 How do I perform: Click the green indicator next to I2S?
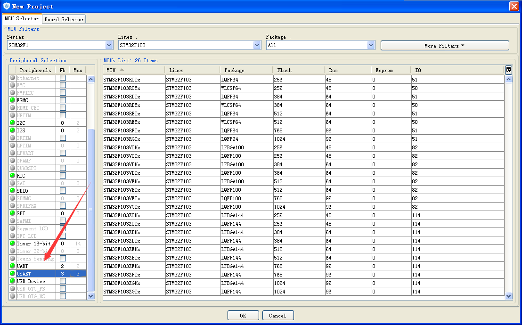tap(12, 130)
